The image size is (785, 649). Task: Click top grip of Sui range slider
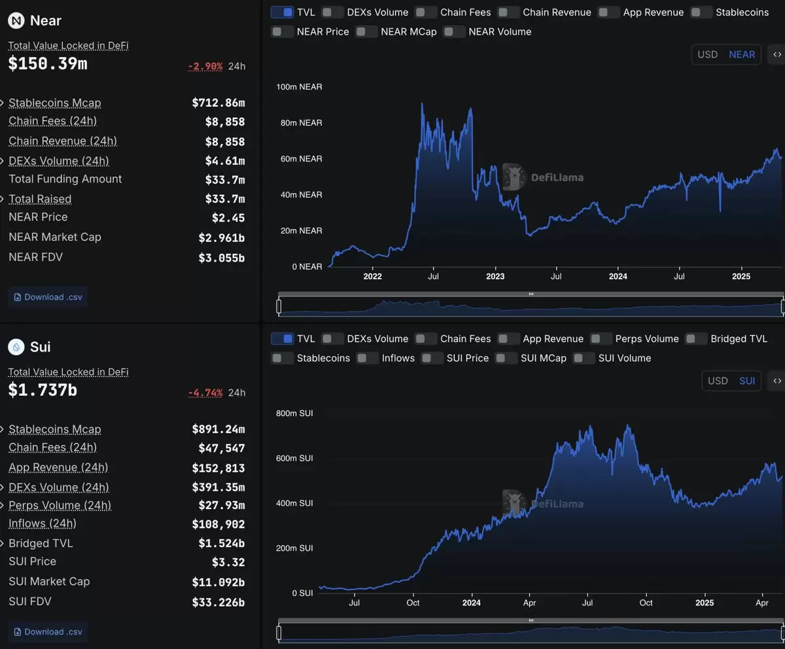click(x=531, y=621)
